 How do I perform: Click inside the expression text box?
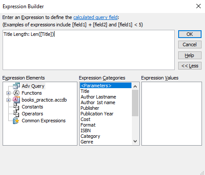pyautogui.click(x=89, y=50)
